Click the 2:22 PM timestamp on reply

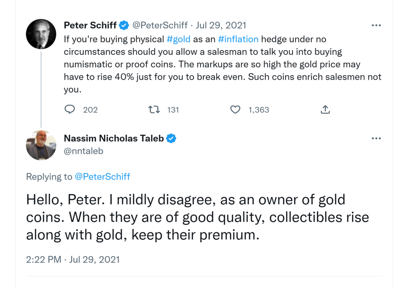click(43, 259)
